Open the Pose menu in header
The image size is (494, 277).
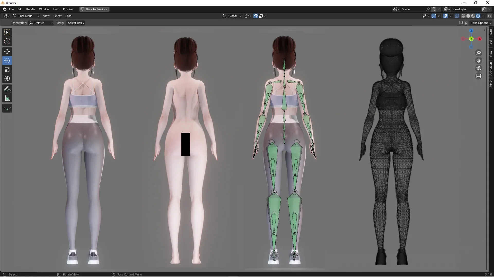[68, 16]
